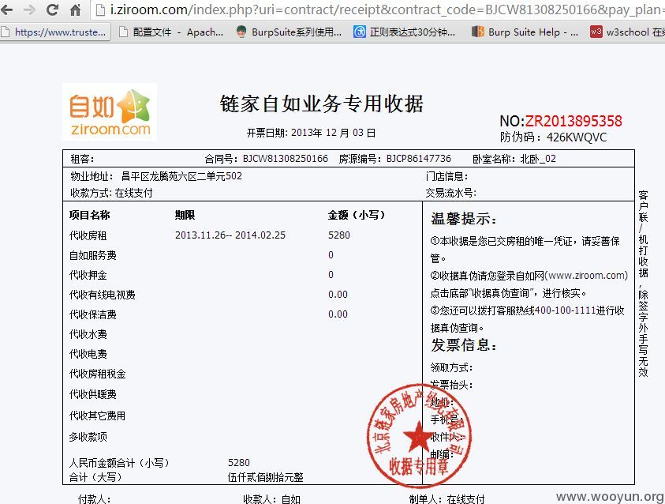The image size is (665, 504).
Task: Open the Burp Suite Help bookmark
Action: (x=525, y=32)
